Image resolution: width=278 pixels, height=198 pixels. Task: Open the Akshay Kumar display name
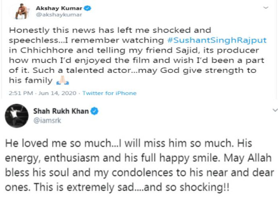(59, 8)
